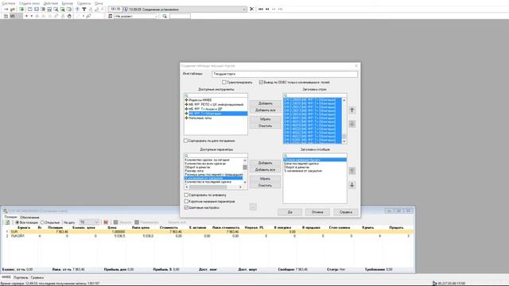Click Добавить in the instruments section
This screenshot has height=286, width=509.
[x=265, y=103]
